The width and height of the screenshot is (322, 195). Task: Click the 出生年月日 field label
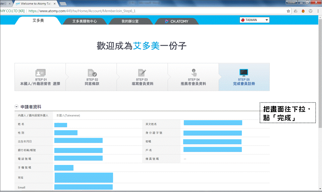pos(25,142)
